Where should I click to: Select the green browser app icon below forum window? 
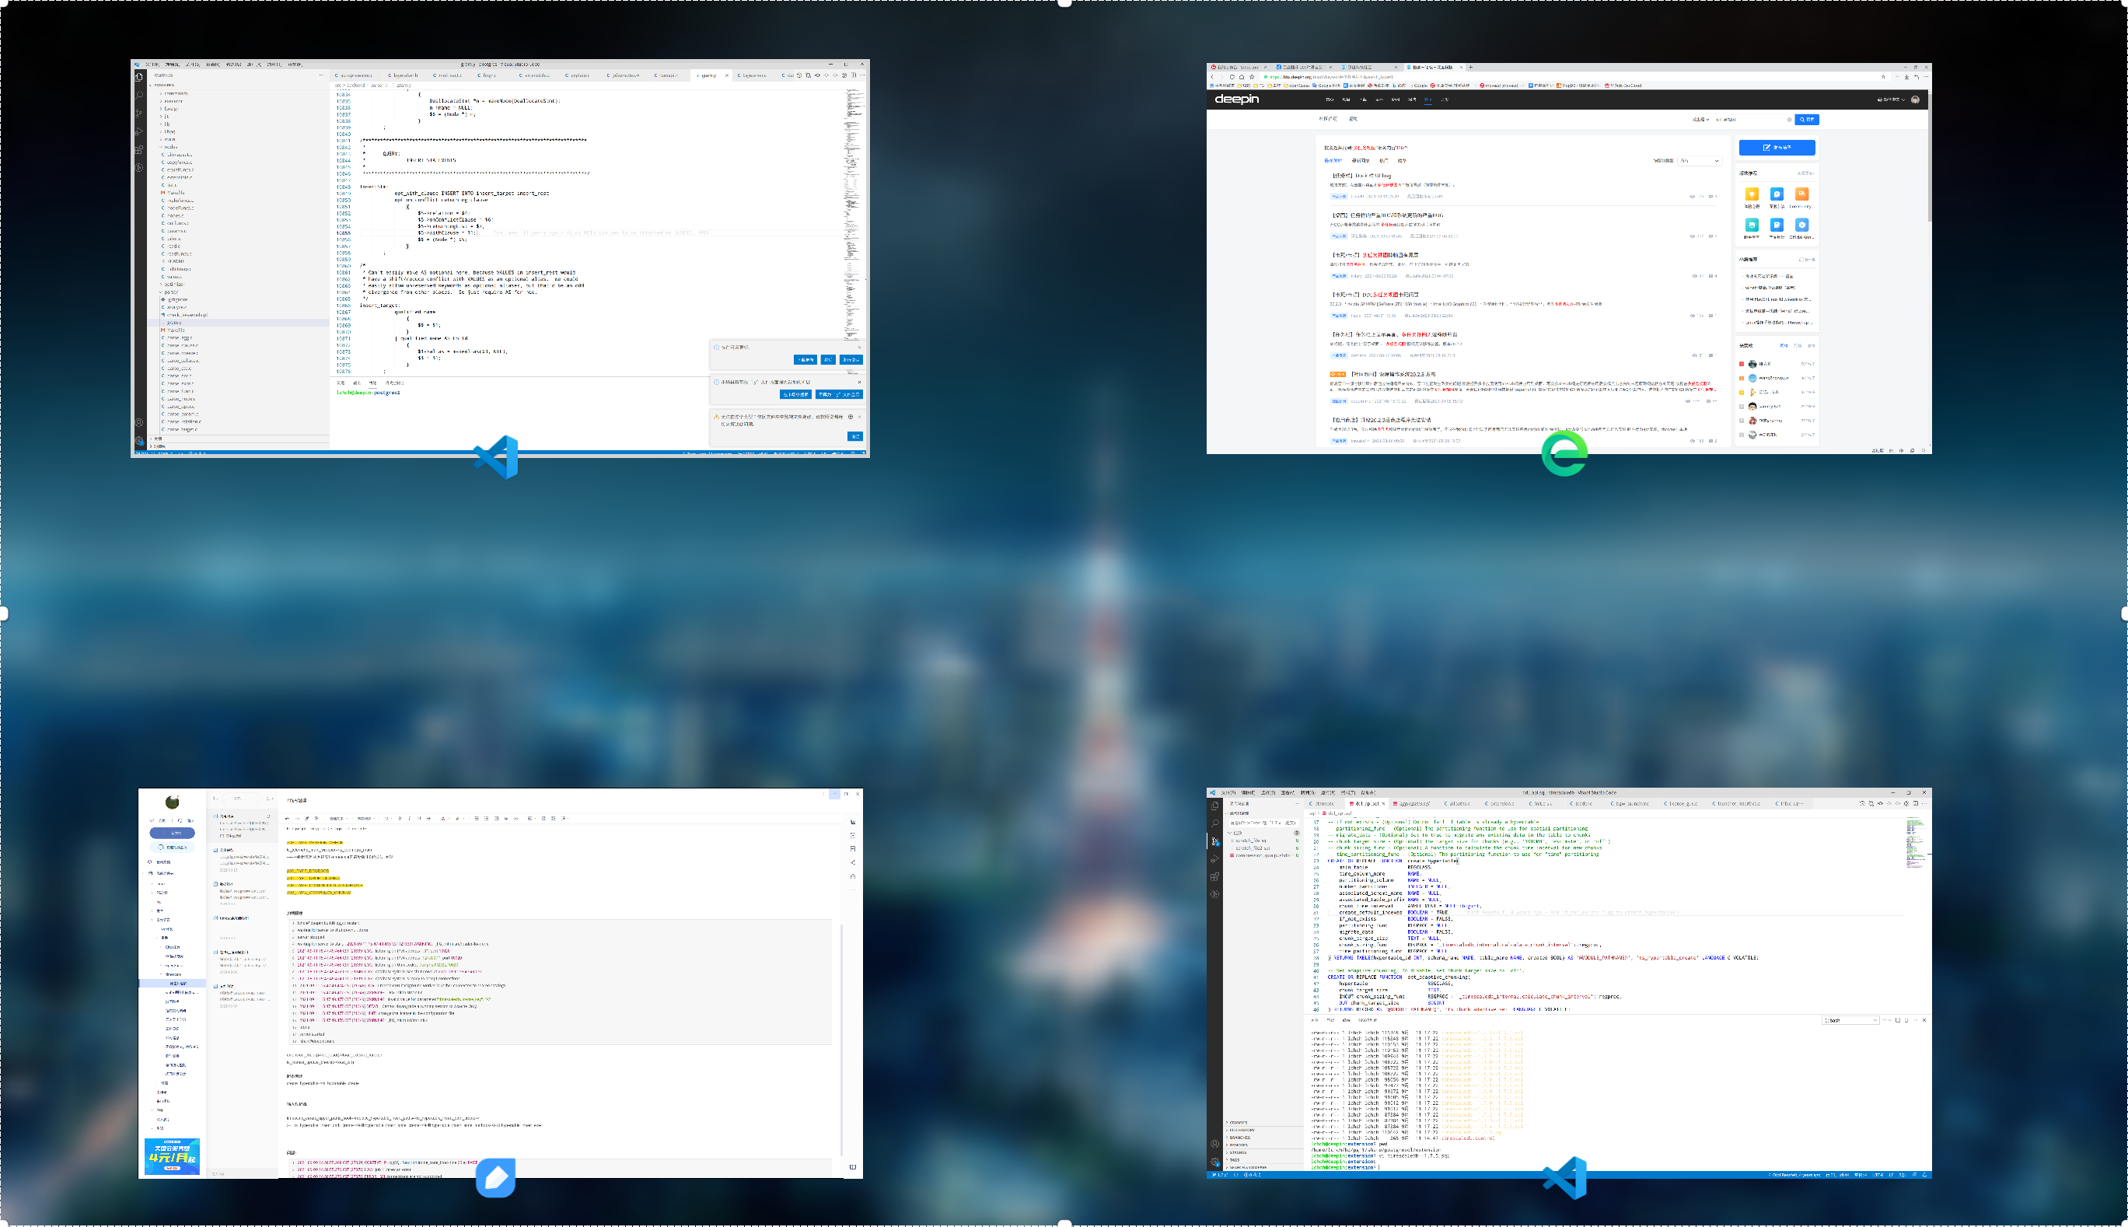coord(1564,453)
